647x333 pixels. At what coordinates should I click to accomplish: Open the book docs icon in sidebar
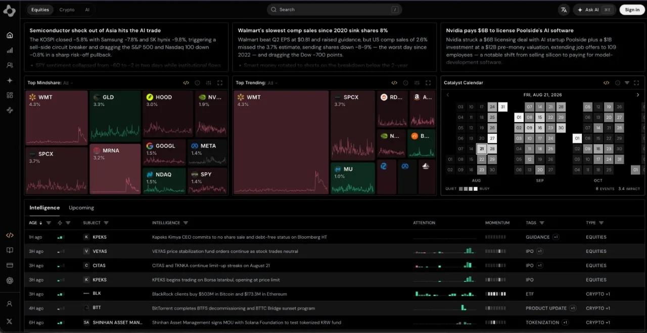pyautogui.click(x=10, y=250)
